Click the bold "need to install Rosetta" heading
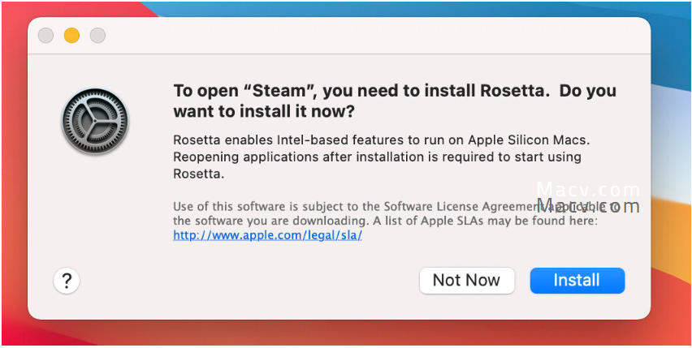 click(395, 101)
